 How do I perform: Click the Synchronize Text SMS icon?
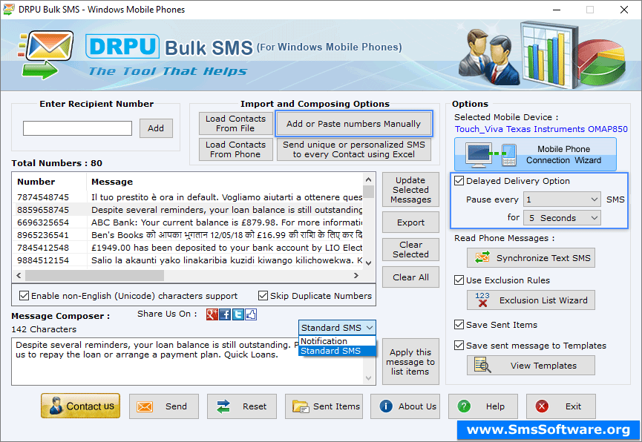pyautogui.click(x=482, y=257)
